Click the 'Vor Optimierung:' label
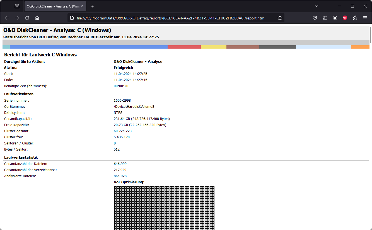372x230 pixels. pyautogui.click(x=129, y=182)
